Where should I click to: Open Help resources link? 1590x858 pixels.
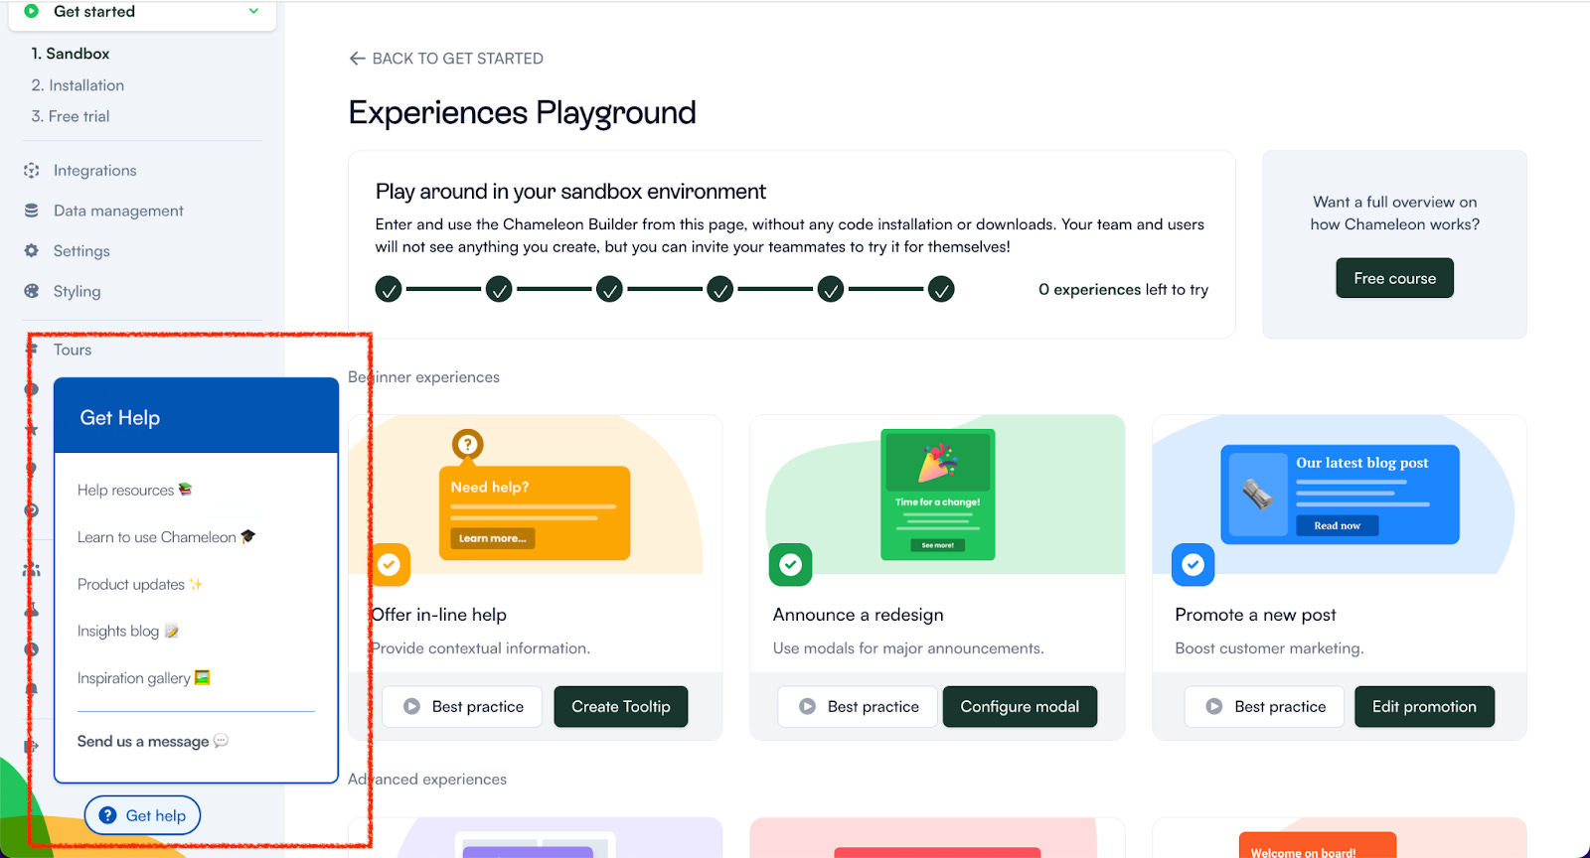coord(134,490)
